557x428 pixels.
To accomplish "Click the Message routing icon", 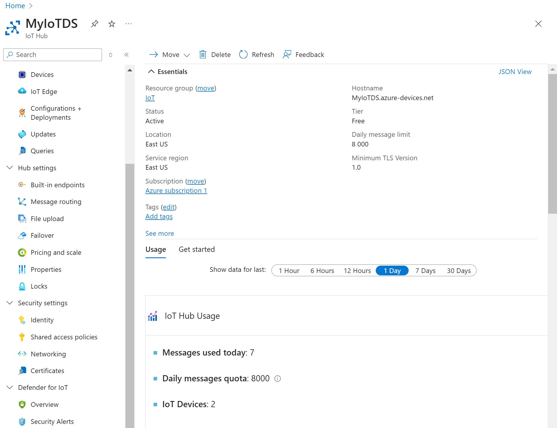I will click(22, 202).
